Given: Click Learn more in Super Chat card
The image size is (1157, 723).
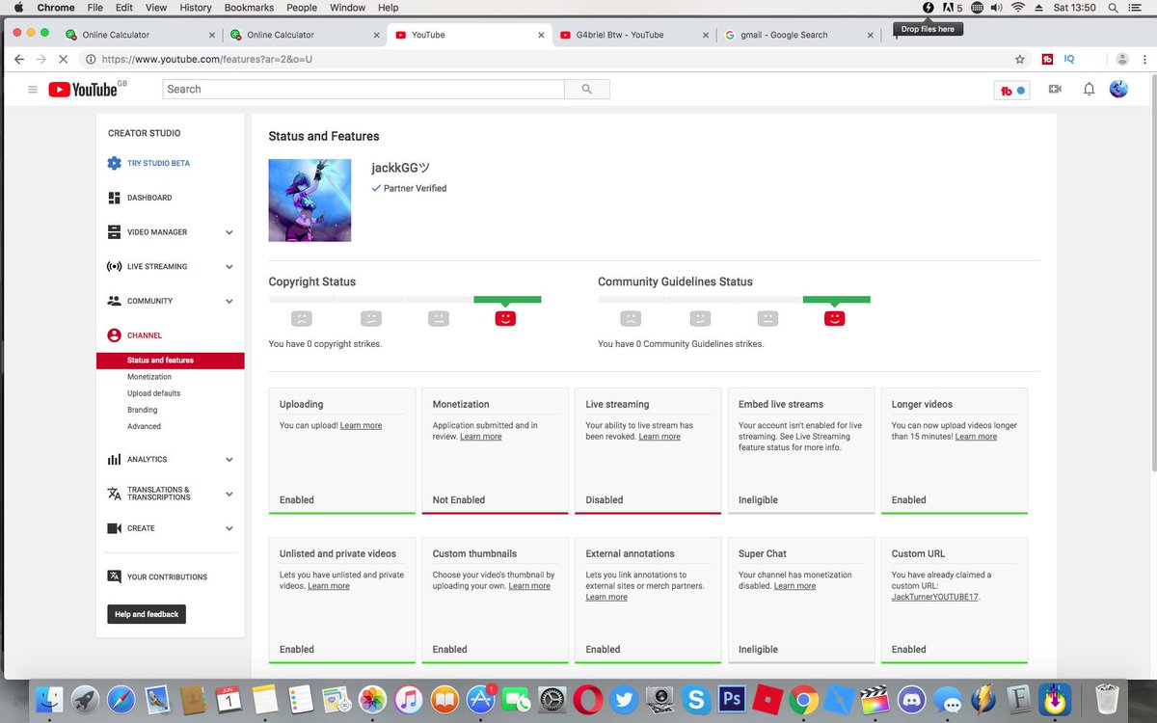Looking at the screenshot, I should 794,586.
